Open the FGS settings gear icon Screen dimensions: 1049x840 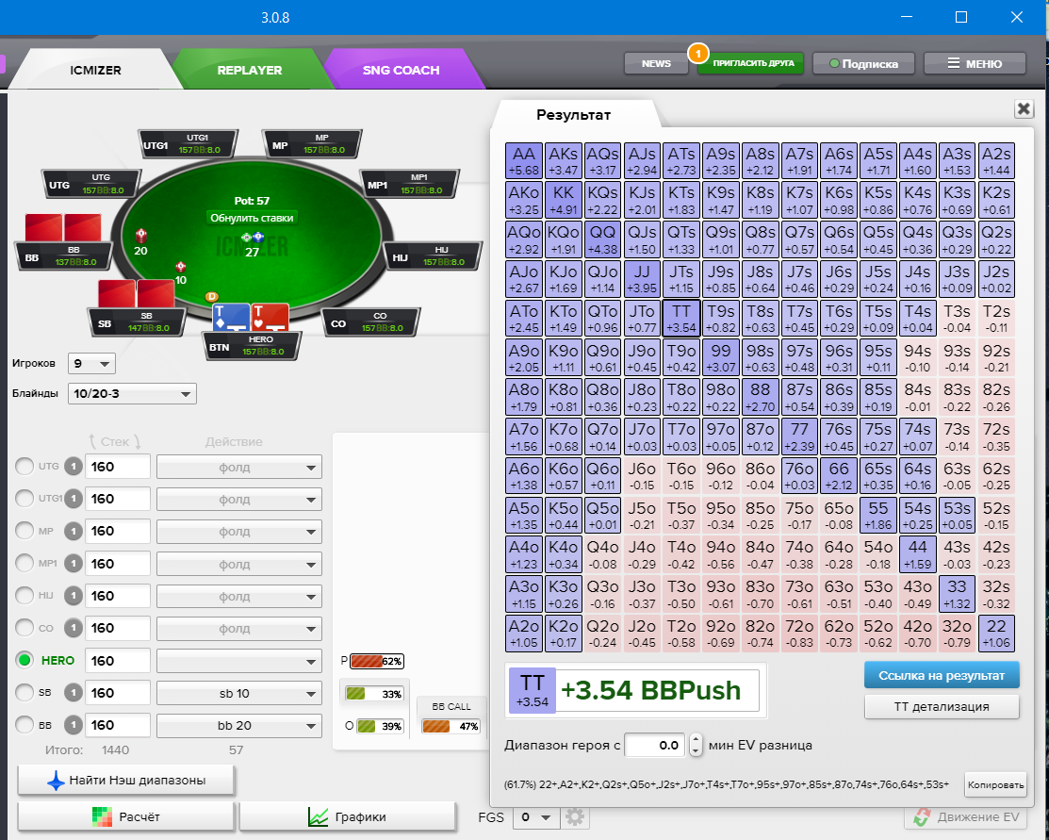(x=575, y=816)
